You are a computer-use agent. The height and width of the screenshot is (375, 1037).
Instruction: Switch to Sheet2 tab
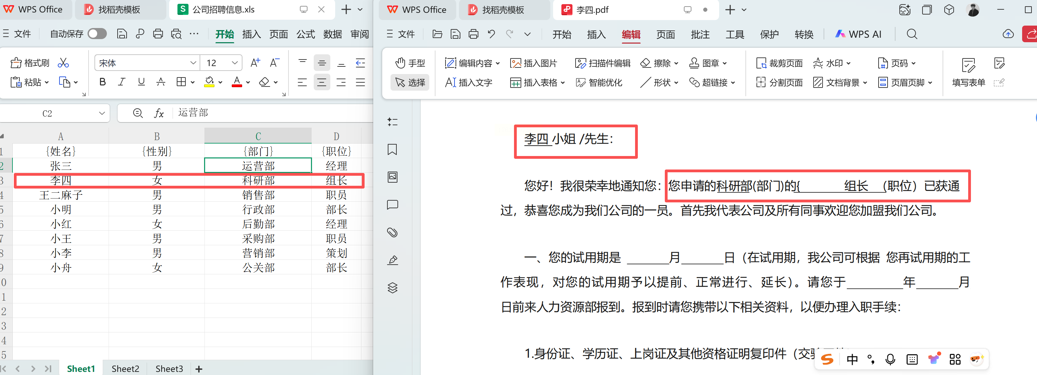point(125,368)
